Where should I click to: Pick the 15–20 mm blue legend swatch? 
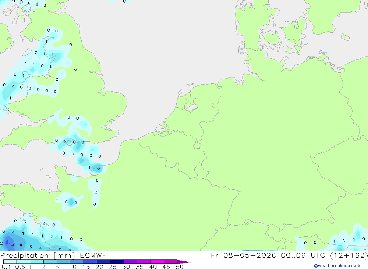click(x=91, y=262)
